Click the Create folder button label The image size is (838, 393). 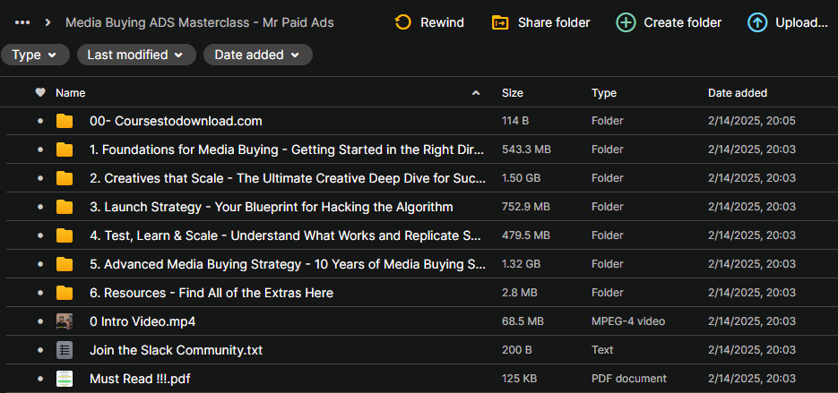pyautogui.click(x=682, y=23)
